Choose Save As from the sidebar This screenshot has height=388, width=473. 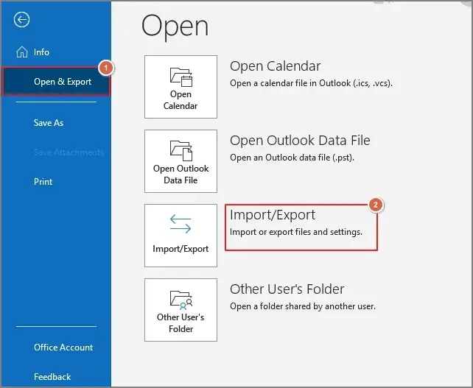point(49,123)
